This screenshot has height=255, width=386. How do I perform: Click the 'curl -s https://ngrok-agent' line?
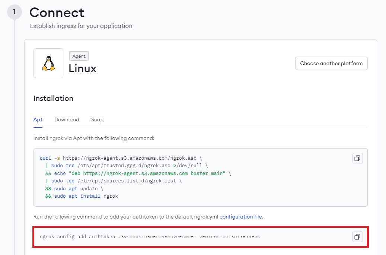pyautogui.click(x=121, y=158)
